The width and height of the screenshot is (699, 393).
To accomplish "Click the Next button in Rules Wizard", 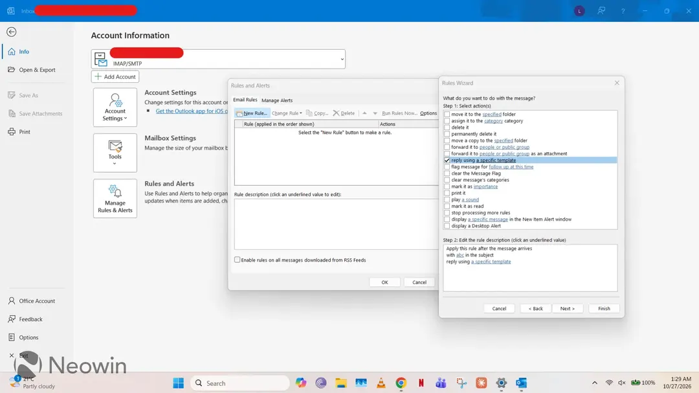I will [568, 309].
